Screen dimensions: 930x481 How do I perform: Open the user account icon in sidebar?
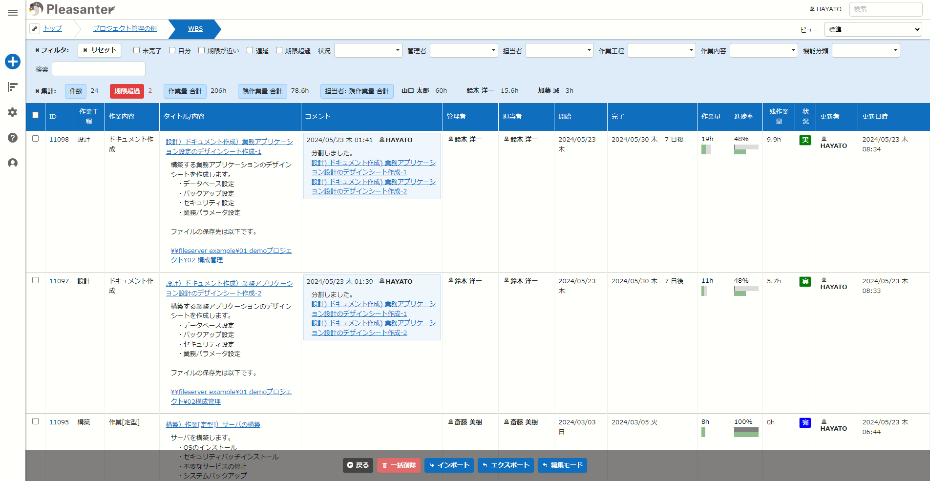[13, 163]
